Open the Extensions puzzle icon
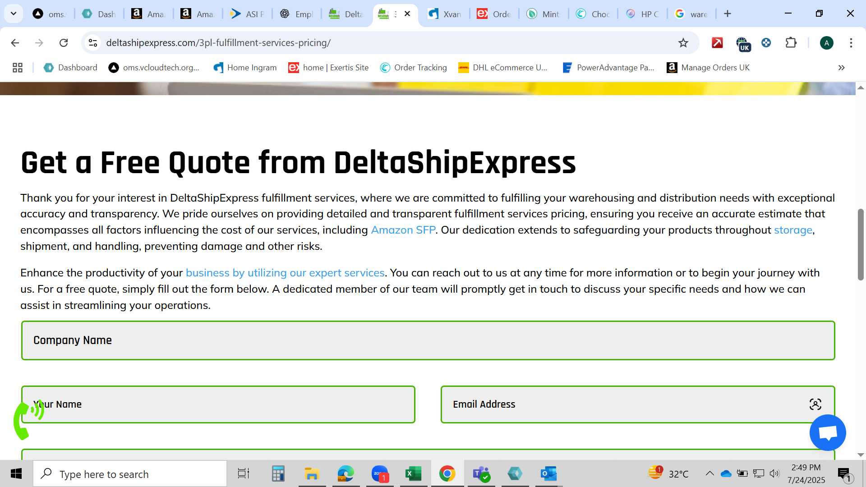 click(x=791, y=43)
